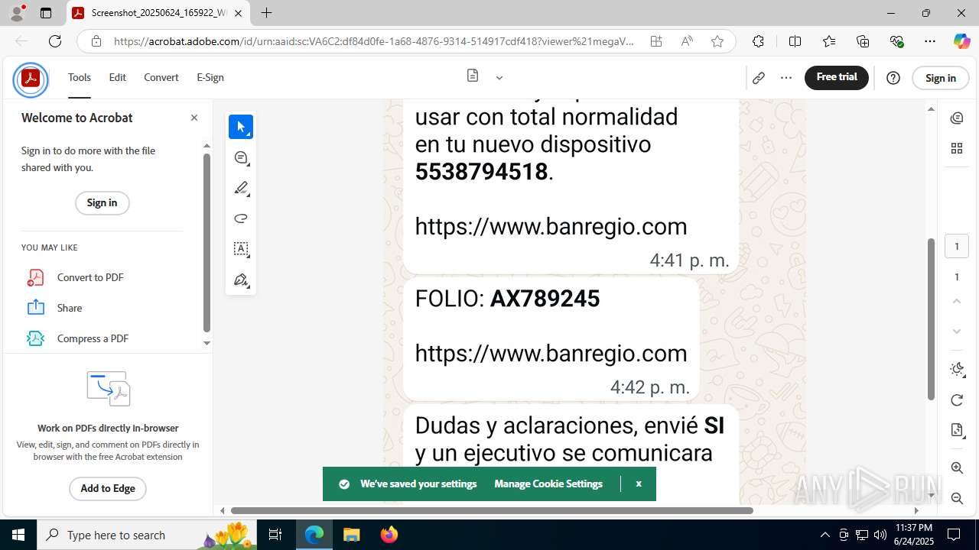Start the Free trial

click(x=837, y=77)
